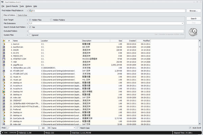This screenshot has width=203, height=135.
Task: Click the icon beside NTDETECT.COM row
Action: (x=4, y=59)
